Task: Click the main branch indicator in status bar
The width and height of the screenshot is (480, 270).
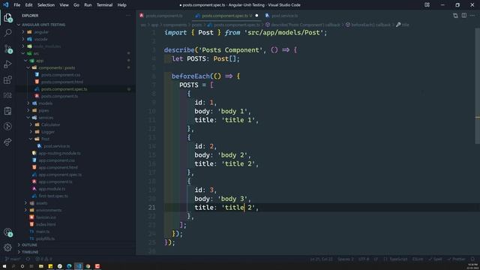Action: point(13,259)
